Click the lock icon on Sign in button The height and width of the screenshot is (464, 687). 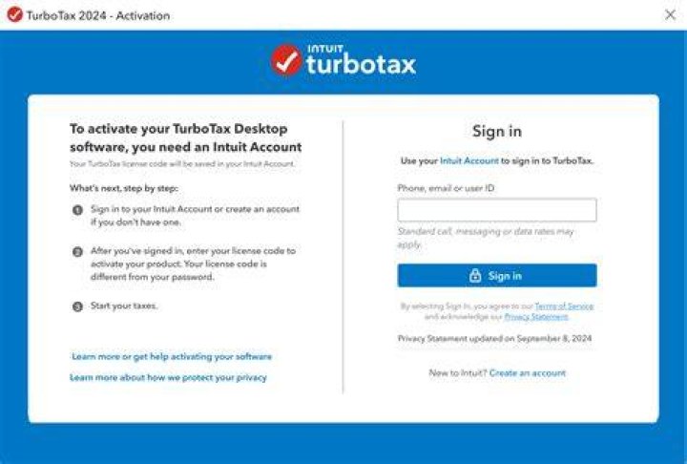[x=475, y=275]
